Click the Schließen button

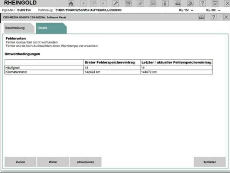click(x=210, y=162)
